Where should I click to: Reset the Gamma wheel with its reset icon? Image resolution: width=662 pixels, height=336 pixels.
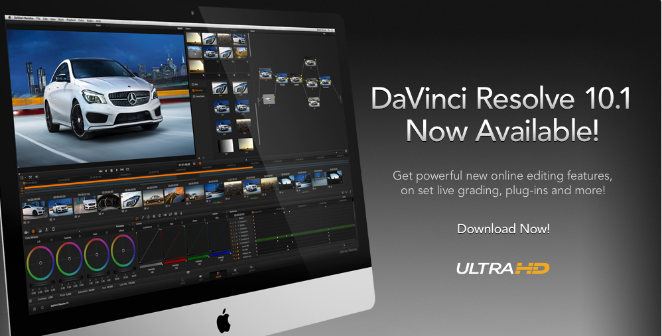point(80,236)
